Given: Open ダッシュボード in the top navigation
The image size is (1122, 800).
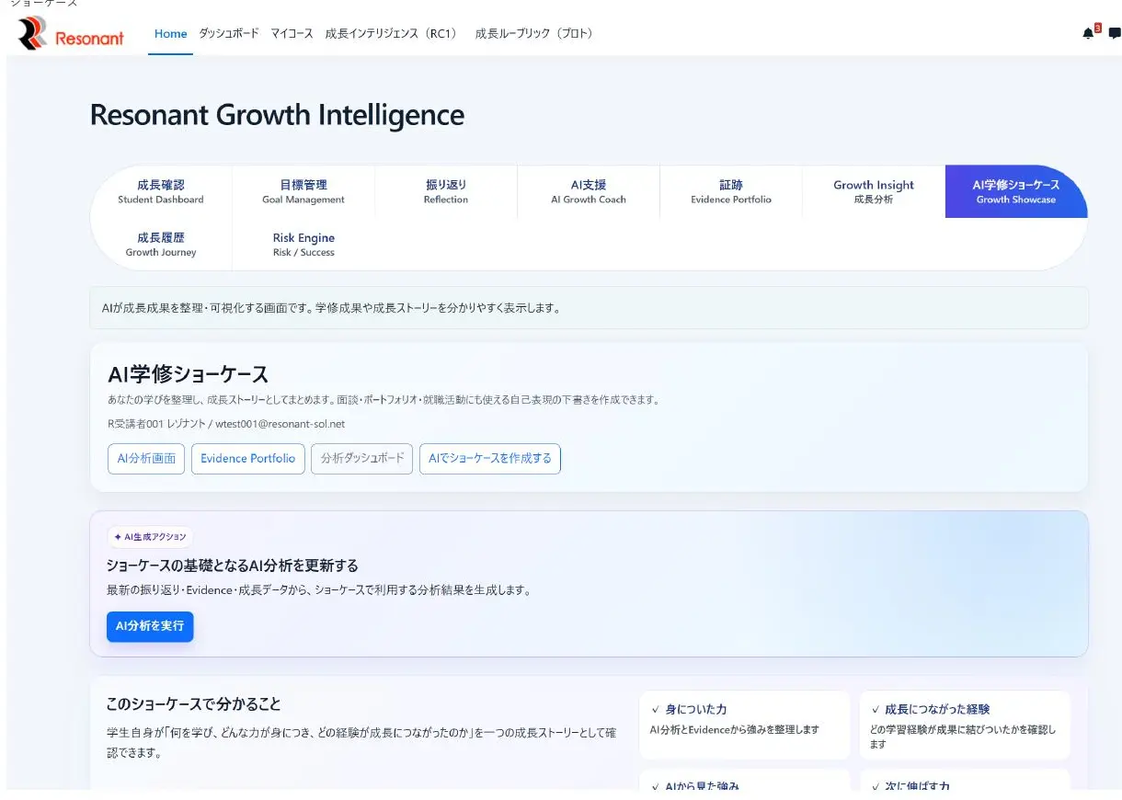Looking at the screenshot, I should [x=229, y=34].
